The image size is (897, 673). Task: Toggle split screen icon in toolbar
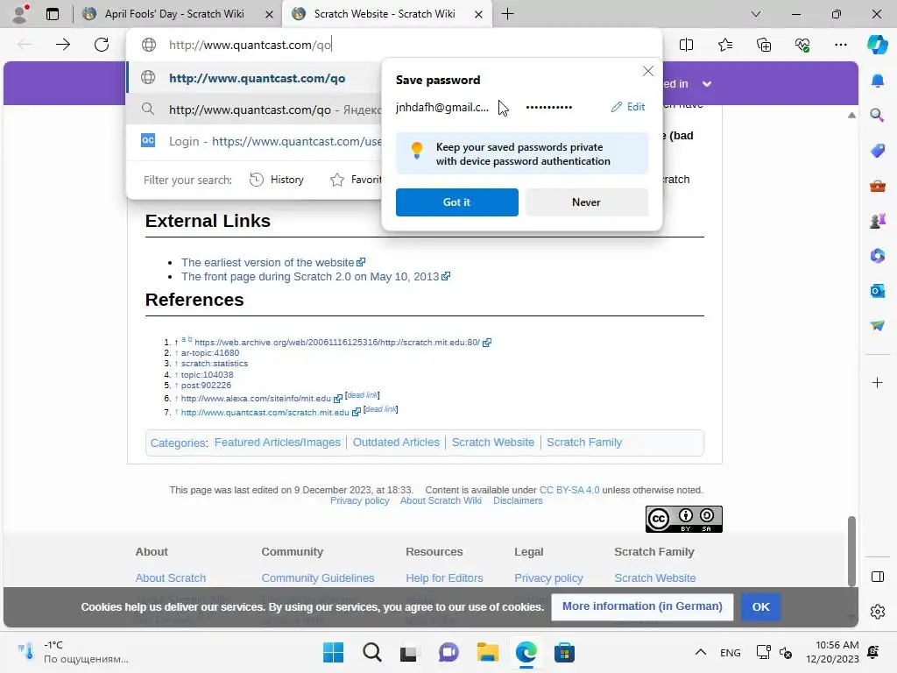686,45
